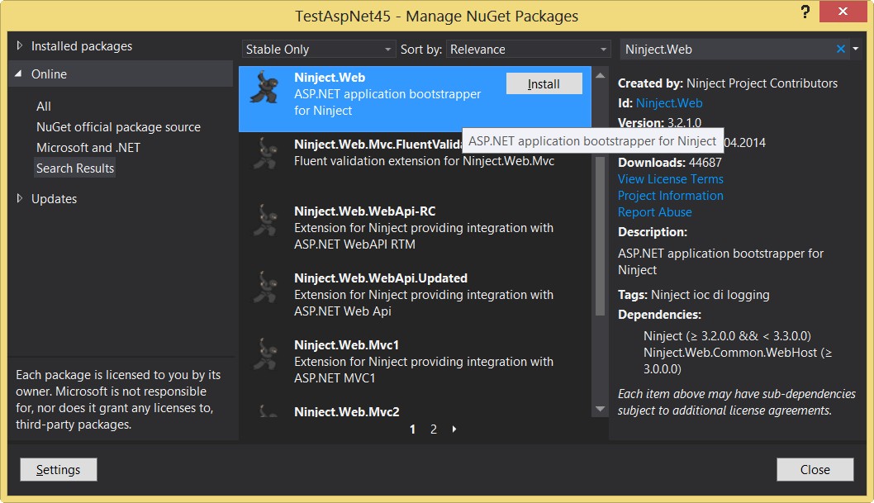The height and width of the screenshot is (503, 874).
Task: Install the Ninject.Web package
Action: (x=544, y=83)
